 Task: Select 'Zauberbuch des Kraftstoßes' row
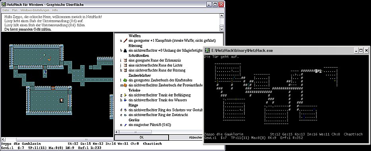pos(156,80)
